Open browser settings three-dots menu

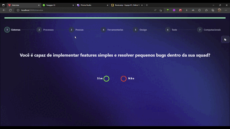pyautogui.click(x=226, y=10)
